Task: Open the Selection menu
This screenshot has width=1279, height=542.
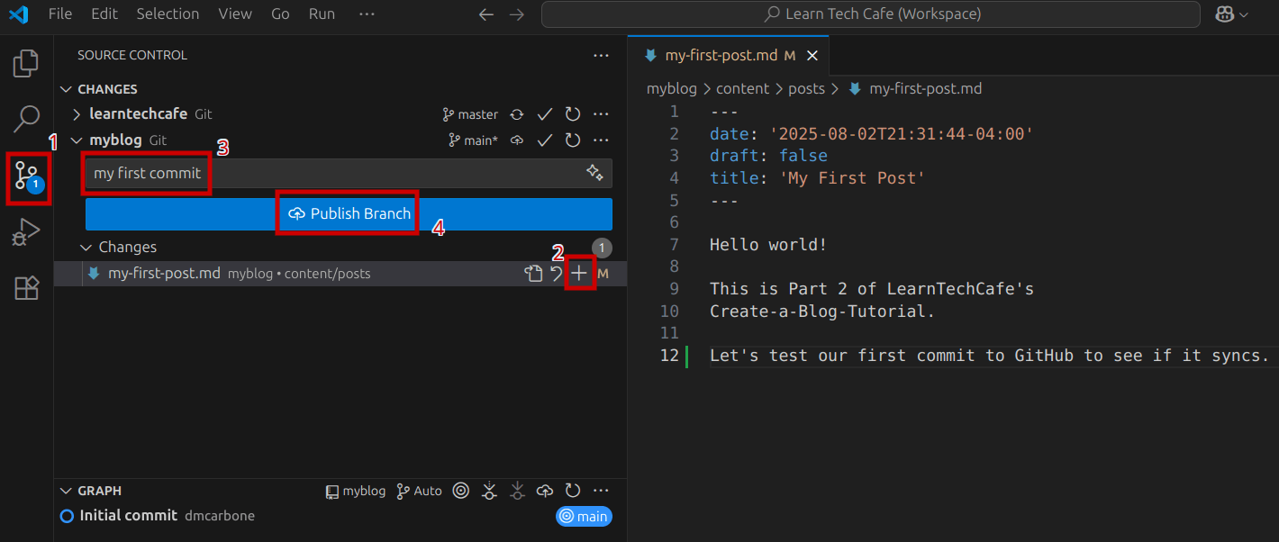Action: click(168, 14)
